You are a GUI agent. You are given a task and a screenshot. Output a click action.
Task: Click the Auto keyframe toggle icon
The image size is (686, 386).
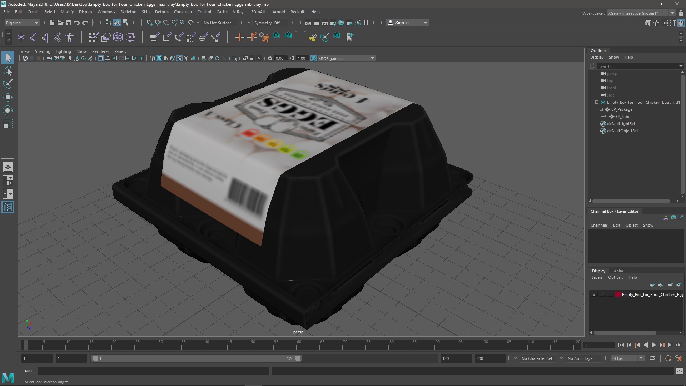(668, 358)
